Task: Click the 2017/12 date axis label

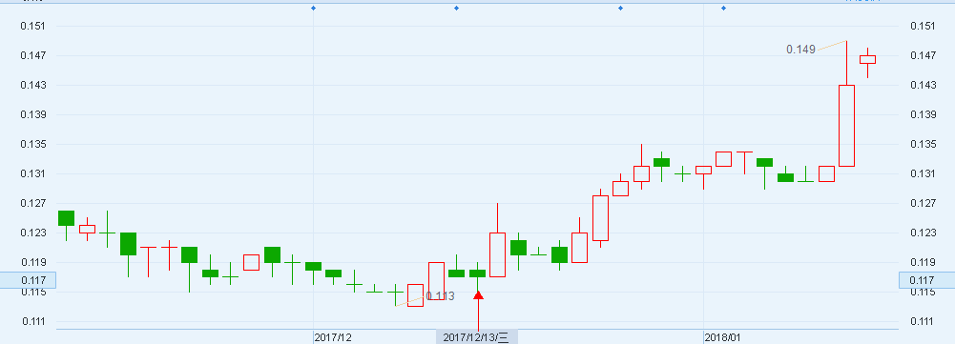Action: click(333, 337)
